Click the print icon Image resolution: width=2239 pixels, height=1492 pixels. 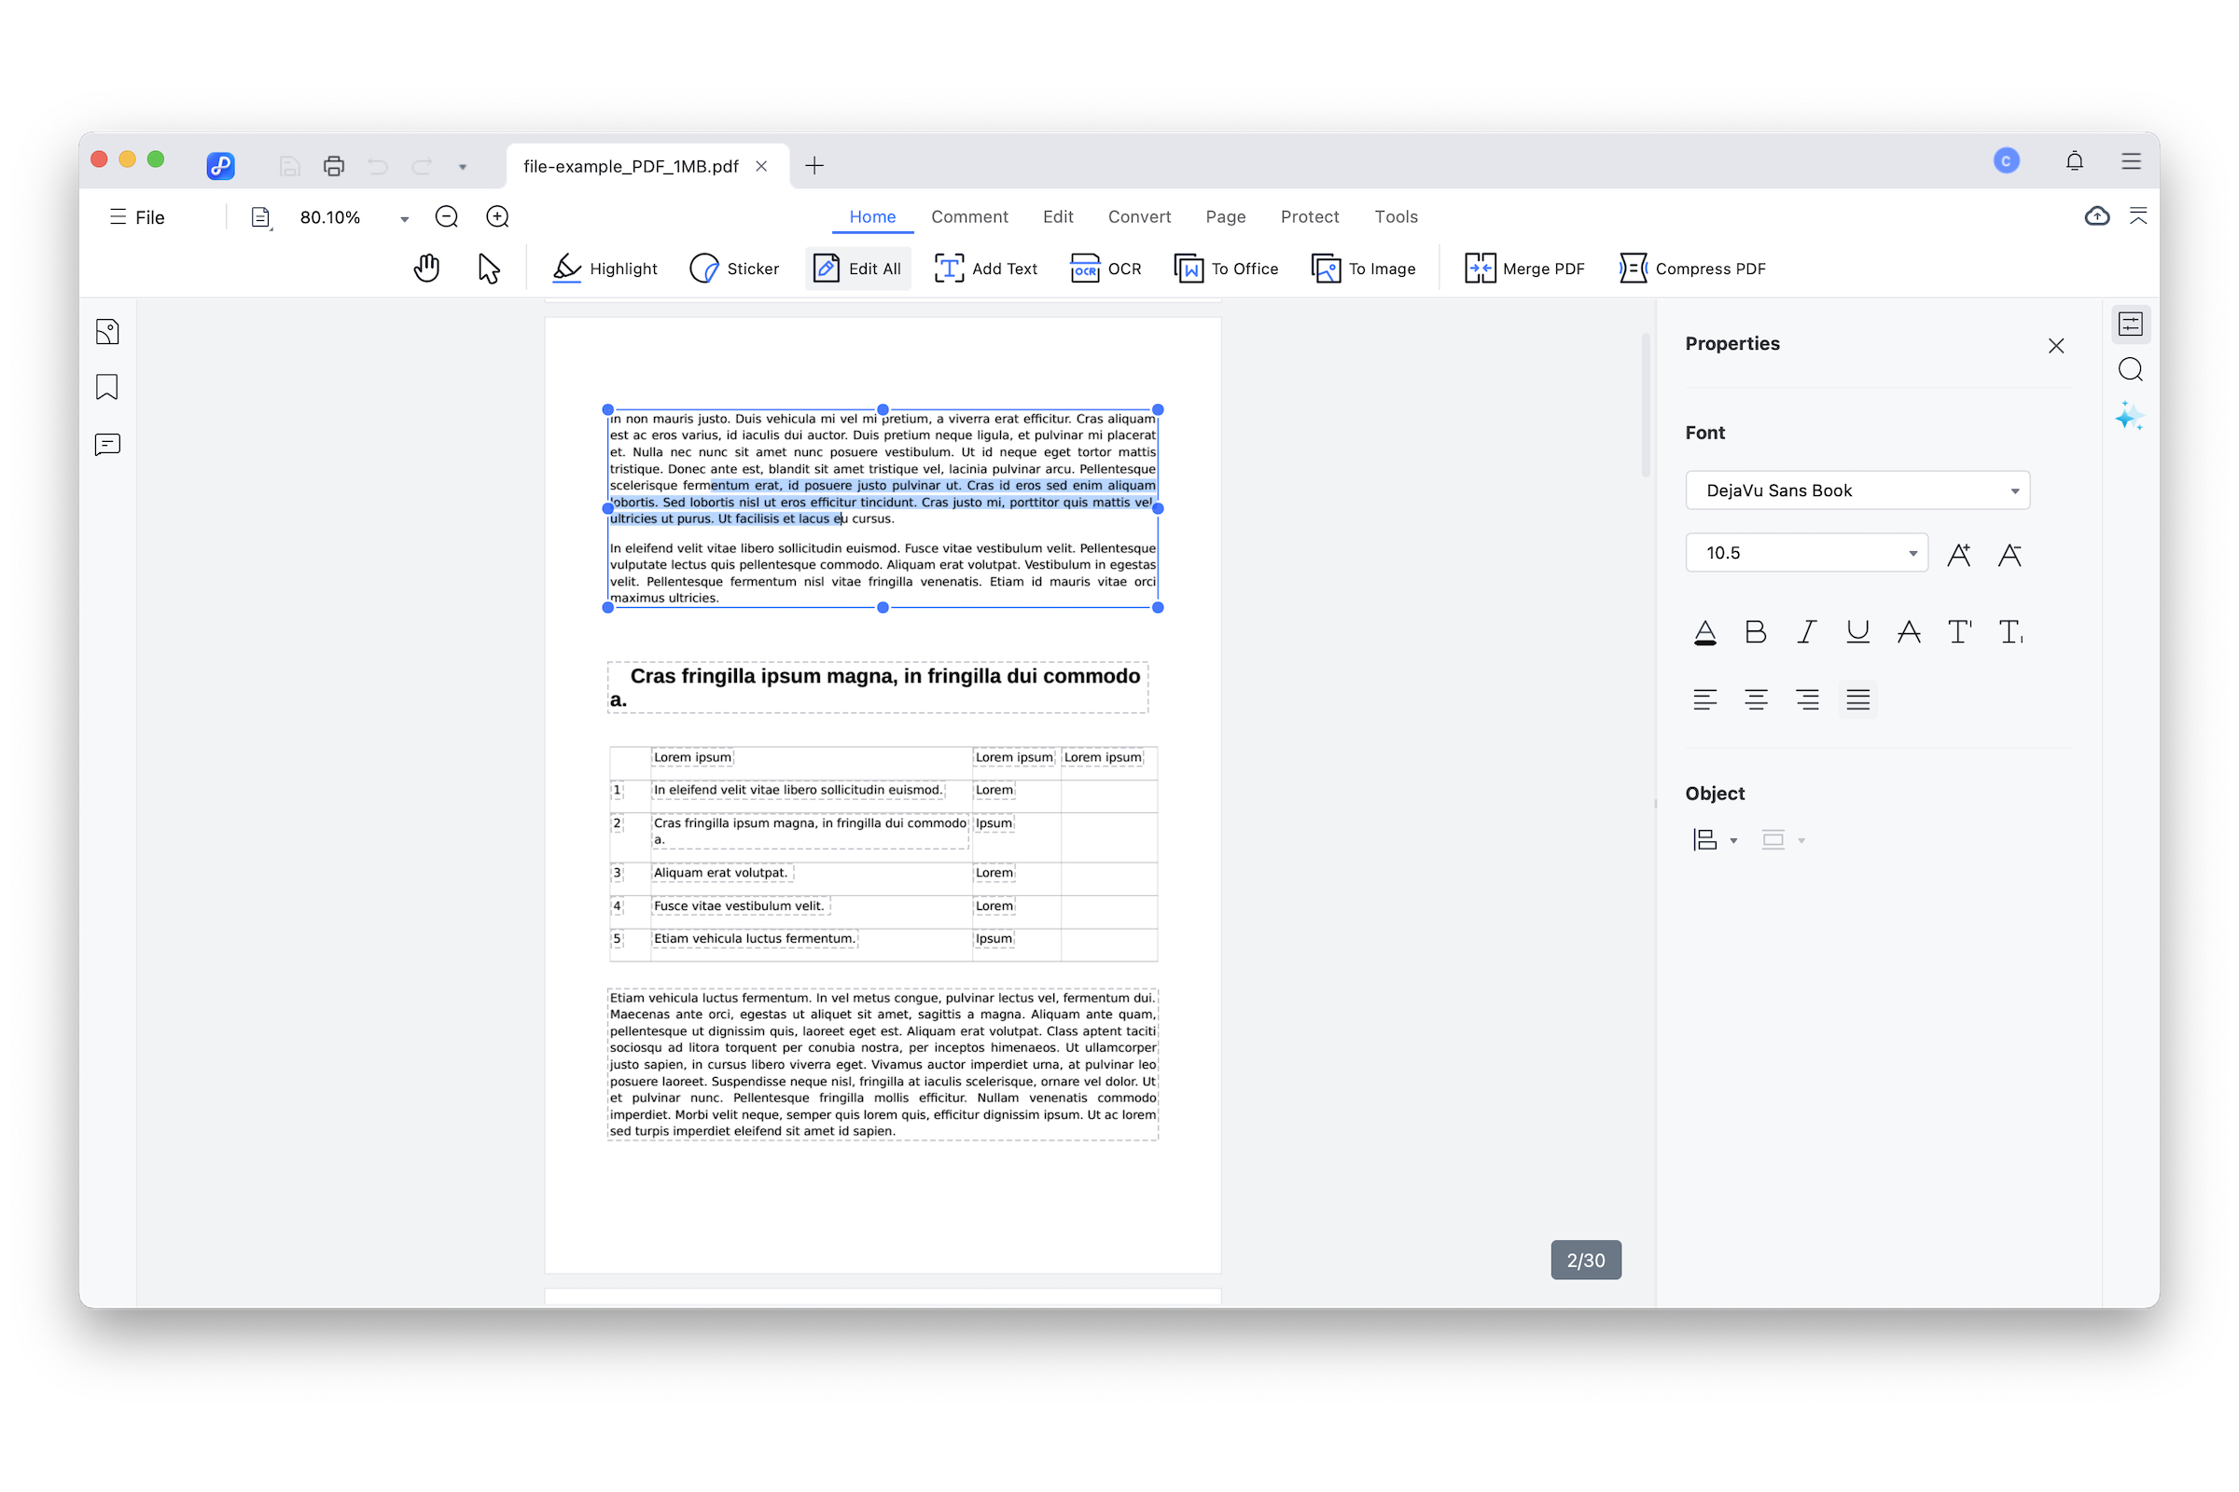[x=334, y=167]
